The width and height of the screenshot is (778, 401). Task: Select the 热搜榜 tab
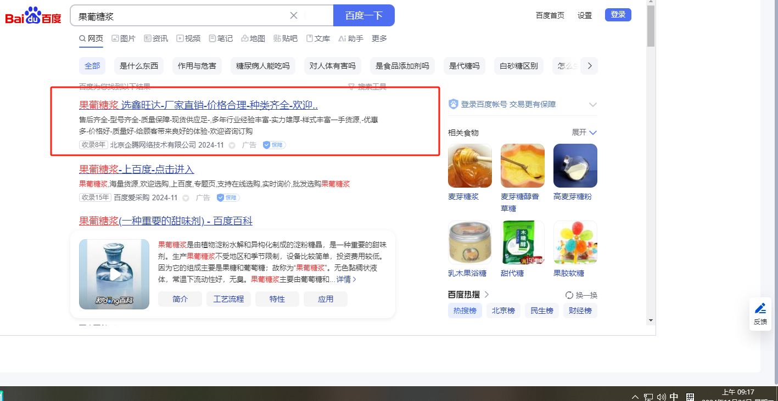(x=464, y=310)
